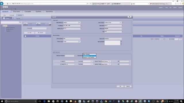Click the Add button in the device list
The height and width of the screenshot is (103, 184).
[29, 33]
